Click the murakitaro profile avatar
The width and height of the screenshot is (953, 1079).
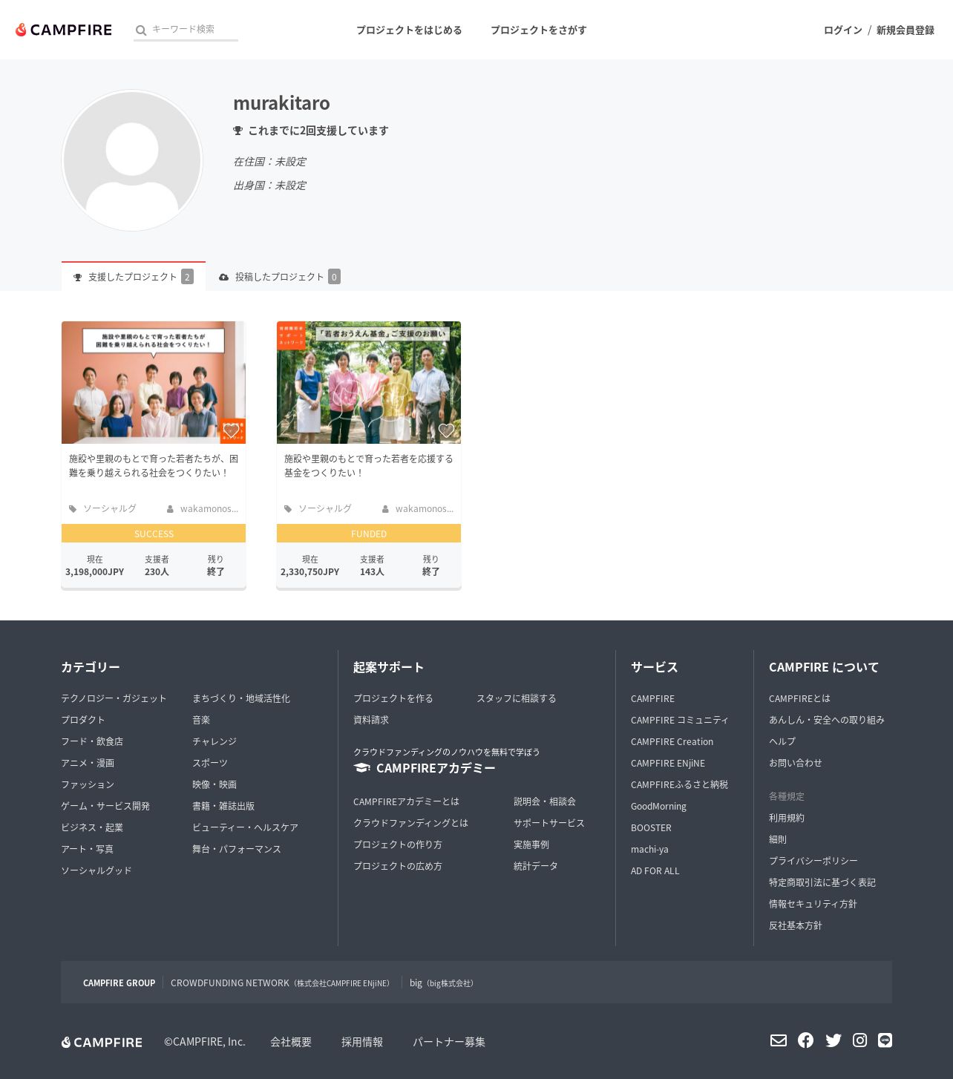point(132,160)
